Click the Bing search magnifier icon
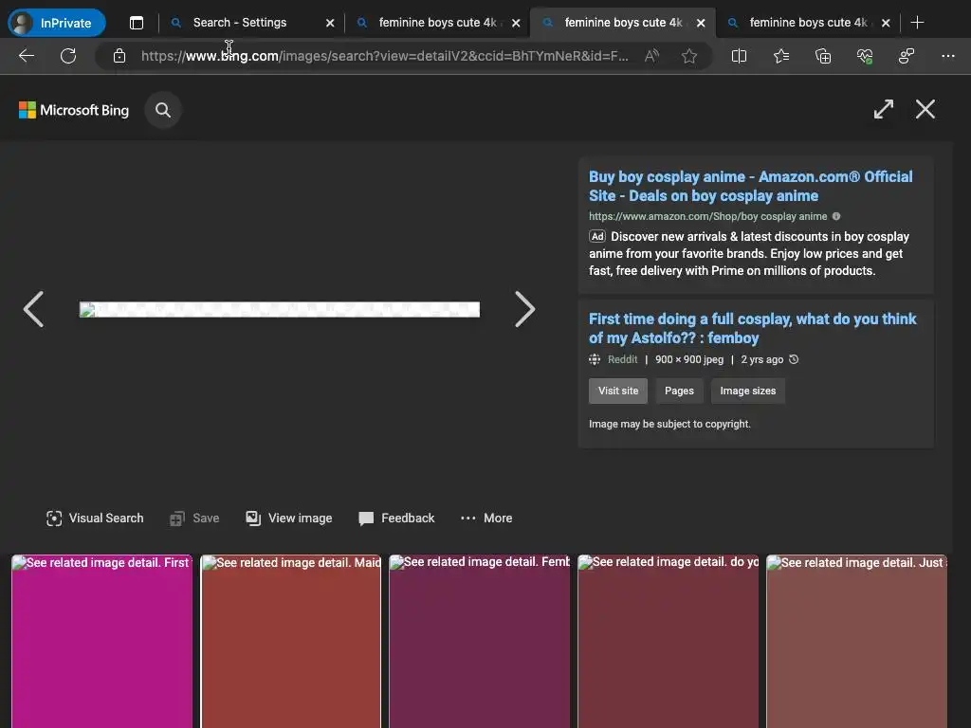Image resolution: width=971 pixels, height=728 pixels. pyautogui.click(x=163, y=110)
